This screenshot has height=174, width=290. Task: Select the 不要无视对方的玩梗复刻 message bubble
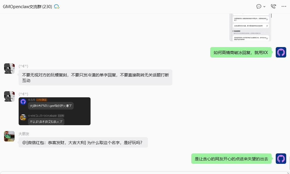96,78
